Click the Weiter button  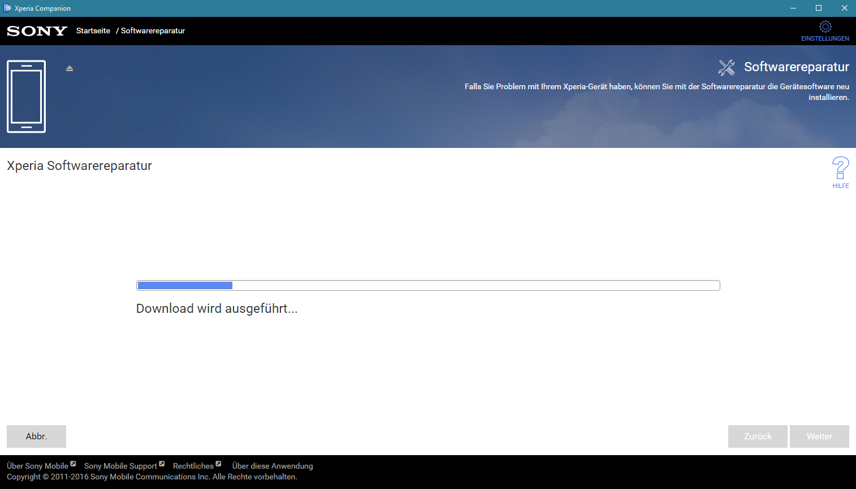[819, 436]
